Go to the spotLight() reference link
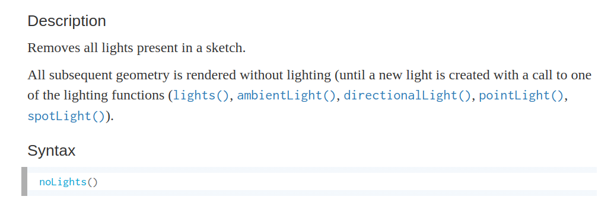 click(66, 117)
